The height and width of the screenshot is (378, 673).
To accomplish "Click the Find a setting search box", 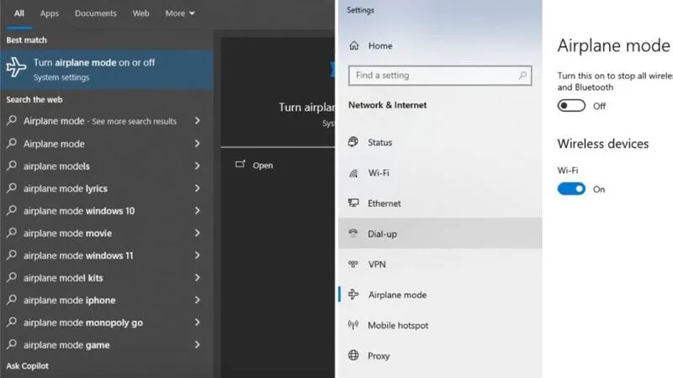I will coord(440,76).
